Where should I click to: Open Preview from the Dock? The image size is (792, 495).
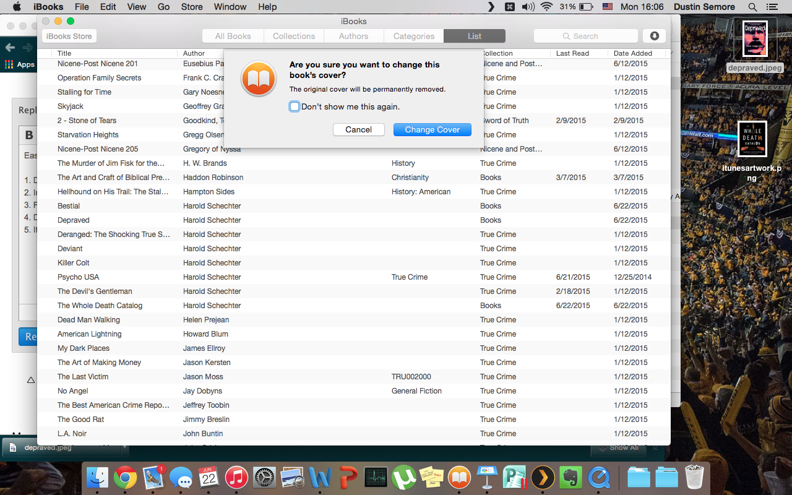[292, 478]
